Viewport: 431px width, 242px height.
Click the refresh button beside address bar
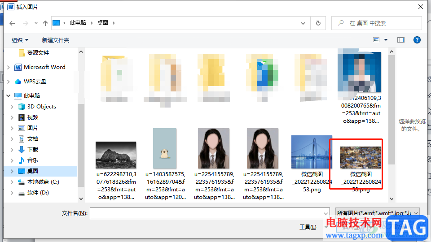click(x=318, y=23)
